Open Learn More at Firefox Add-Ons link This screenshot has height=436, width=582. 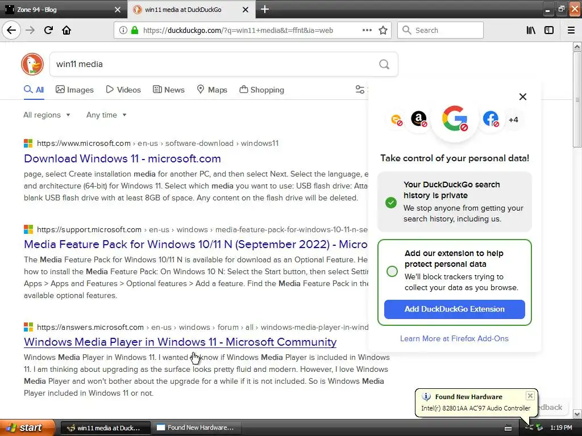(454, 338)
